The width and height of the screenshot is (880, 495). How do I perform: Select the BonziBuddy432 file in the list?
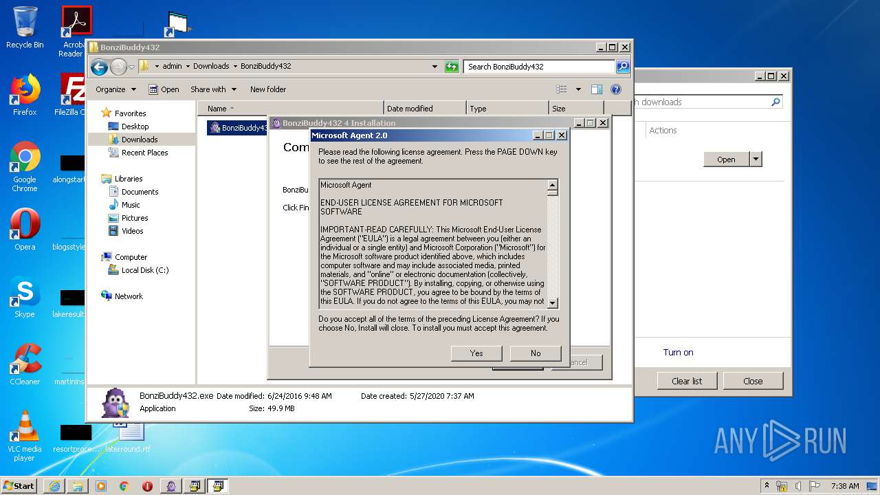click(239, 128)
